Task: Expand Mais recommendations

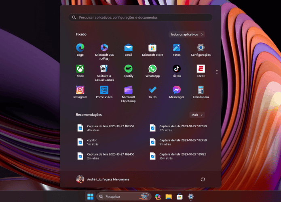Action: (197, 115)
